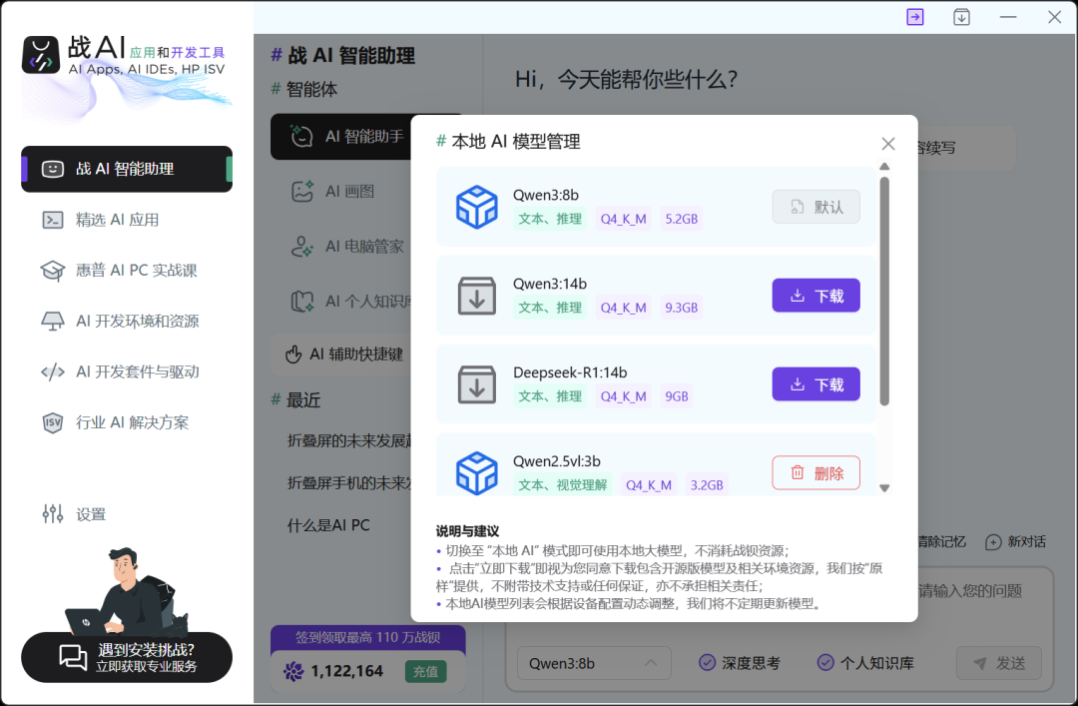Open 设置 from the sidebar
Viewport: 1078px width, 706px height.
tap(74, 514)
